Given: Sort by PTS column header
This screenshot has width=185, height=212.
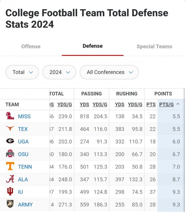Looking at the screenshot, I should [151, 104].
